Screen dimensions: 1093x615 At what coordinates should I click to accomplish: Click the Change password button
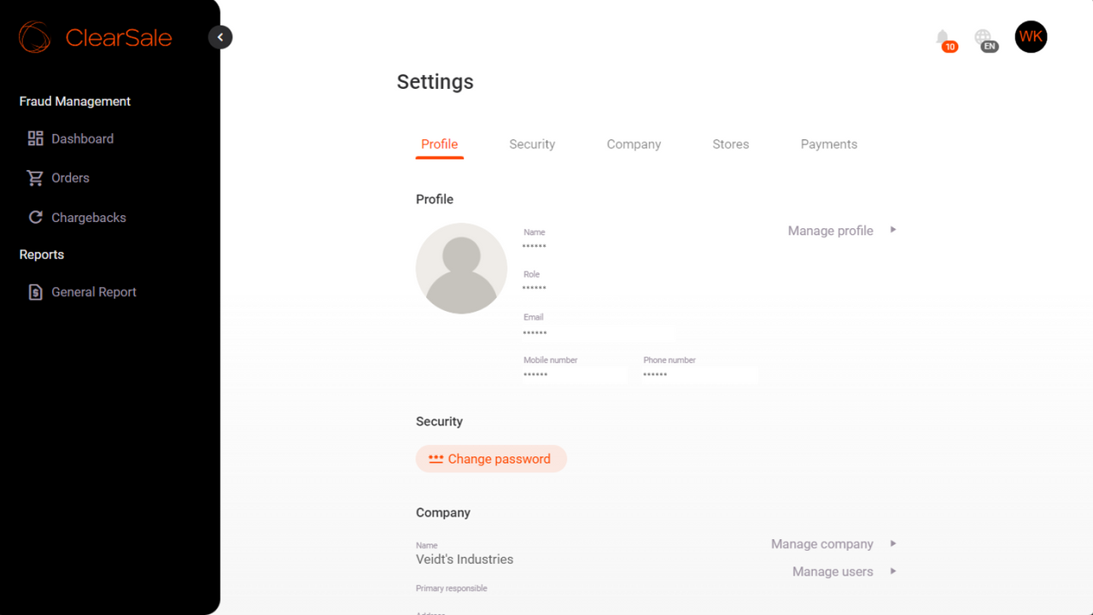click(x=491, y=459)
